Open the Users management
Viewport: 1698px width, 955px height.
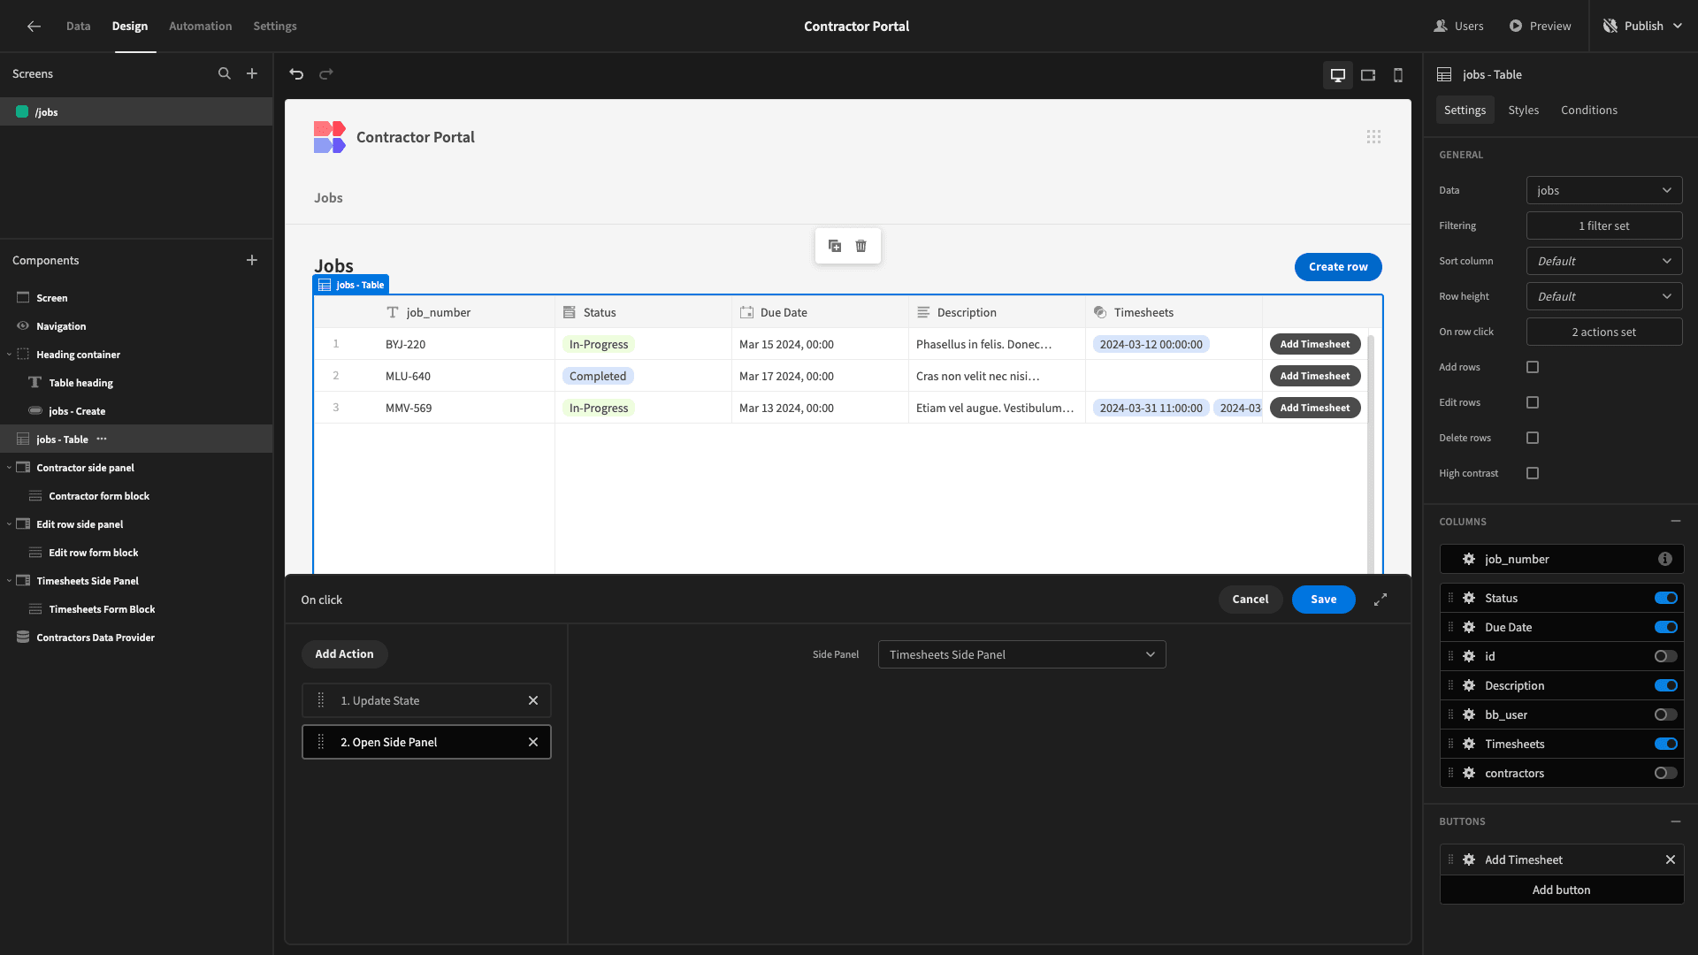tap(1458, 27)
